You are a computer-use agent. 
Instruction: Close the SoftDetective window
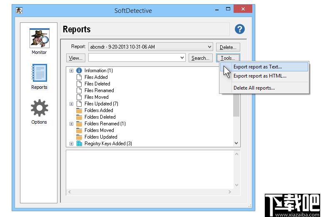click(x=243, y=9)
